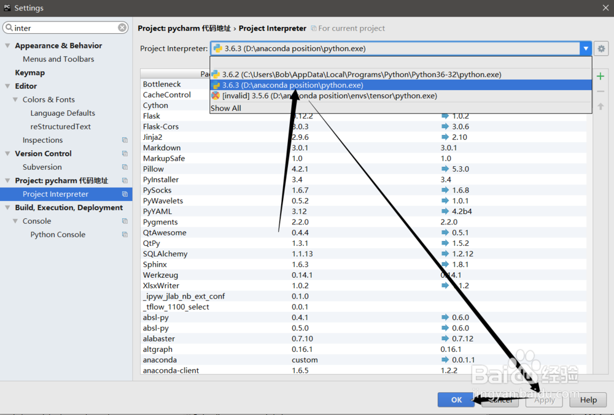Open the Inspections settings page
614x415 pixels.
click(42, 140)
